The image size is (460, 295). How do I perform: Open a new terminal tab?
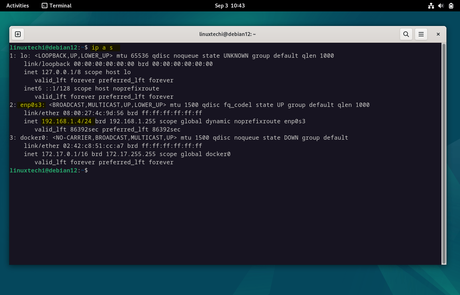(x=17, y=34)
